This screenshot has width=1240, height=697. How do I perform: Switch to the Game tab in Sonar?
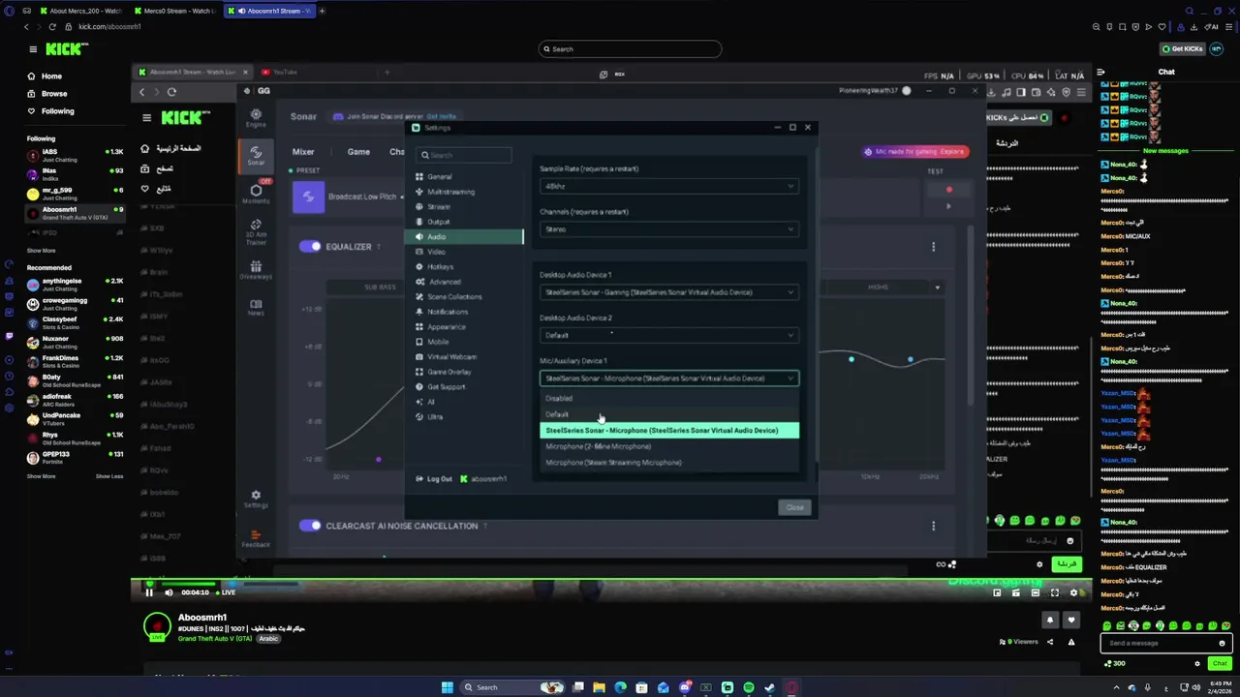[x=358, y=152]
